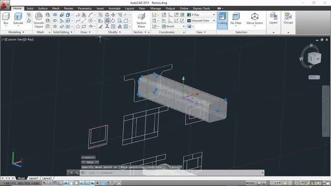Select the Rectangle tool in Draw panel

click(x=84, y=26)
